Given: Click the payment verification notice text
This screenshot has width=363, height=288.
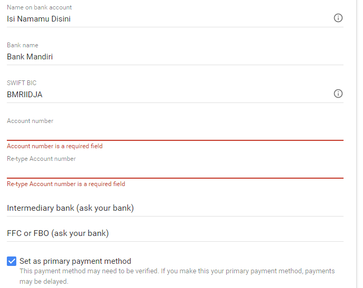Looking at the screenshot, I should tap(177, 276).
